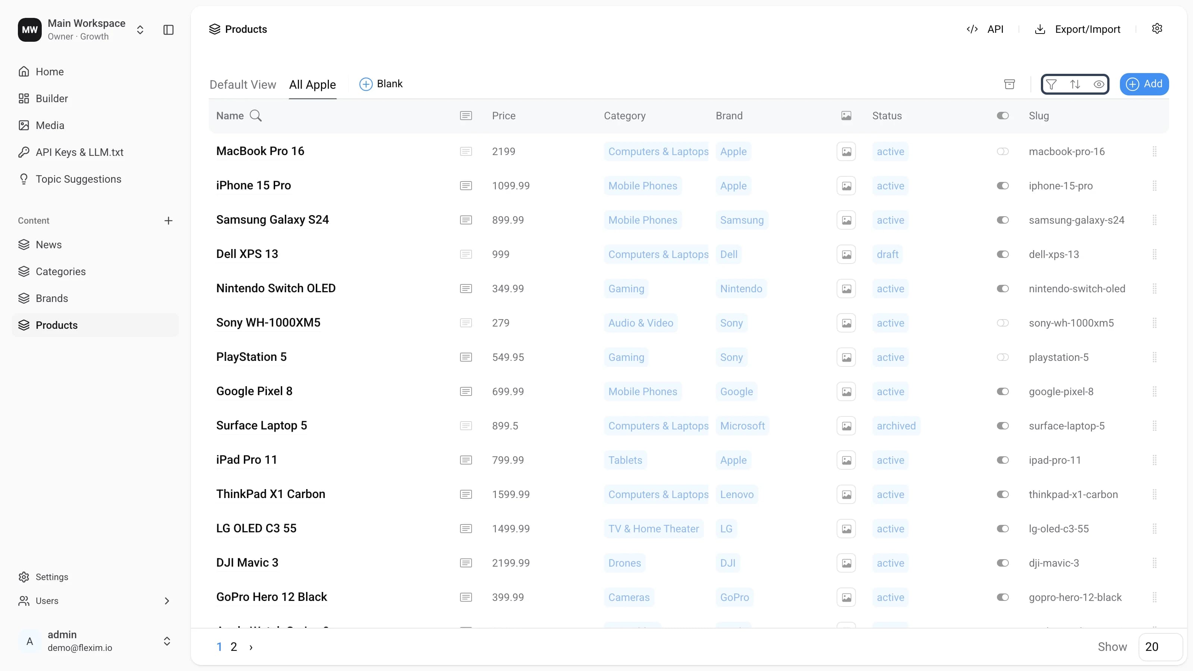Open the gear settings icon at top right
This screenshot has width=1193, height=671.
click(x=1157, y=29)
